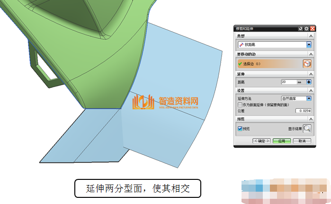This screenshot has height=204, width=331.
Task: Enable 作为新面延伸 checkbox
Action: (240, 105)
